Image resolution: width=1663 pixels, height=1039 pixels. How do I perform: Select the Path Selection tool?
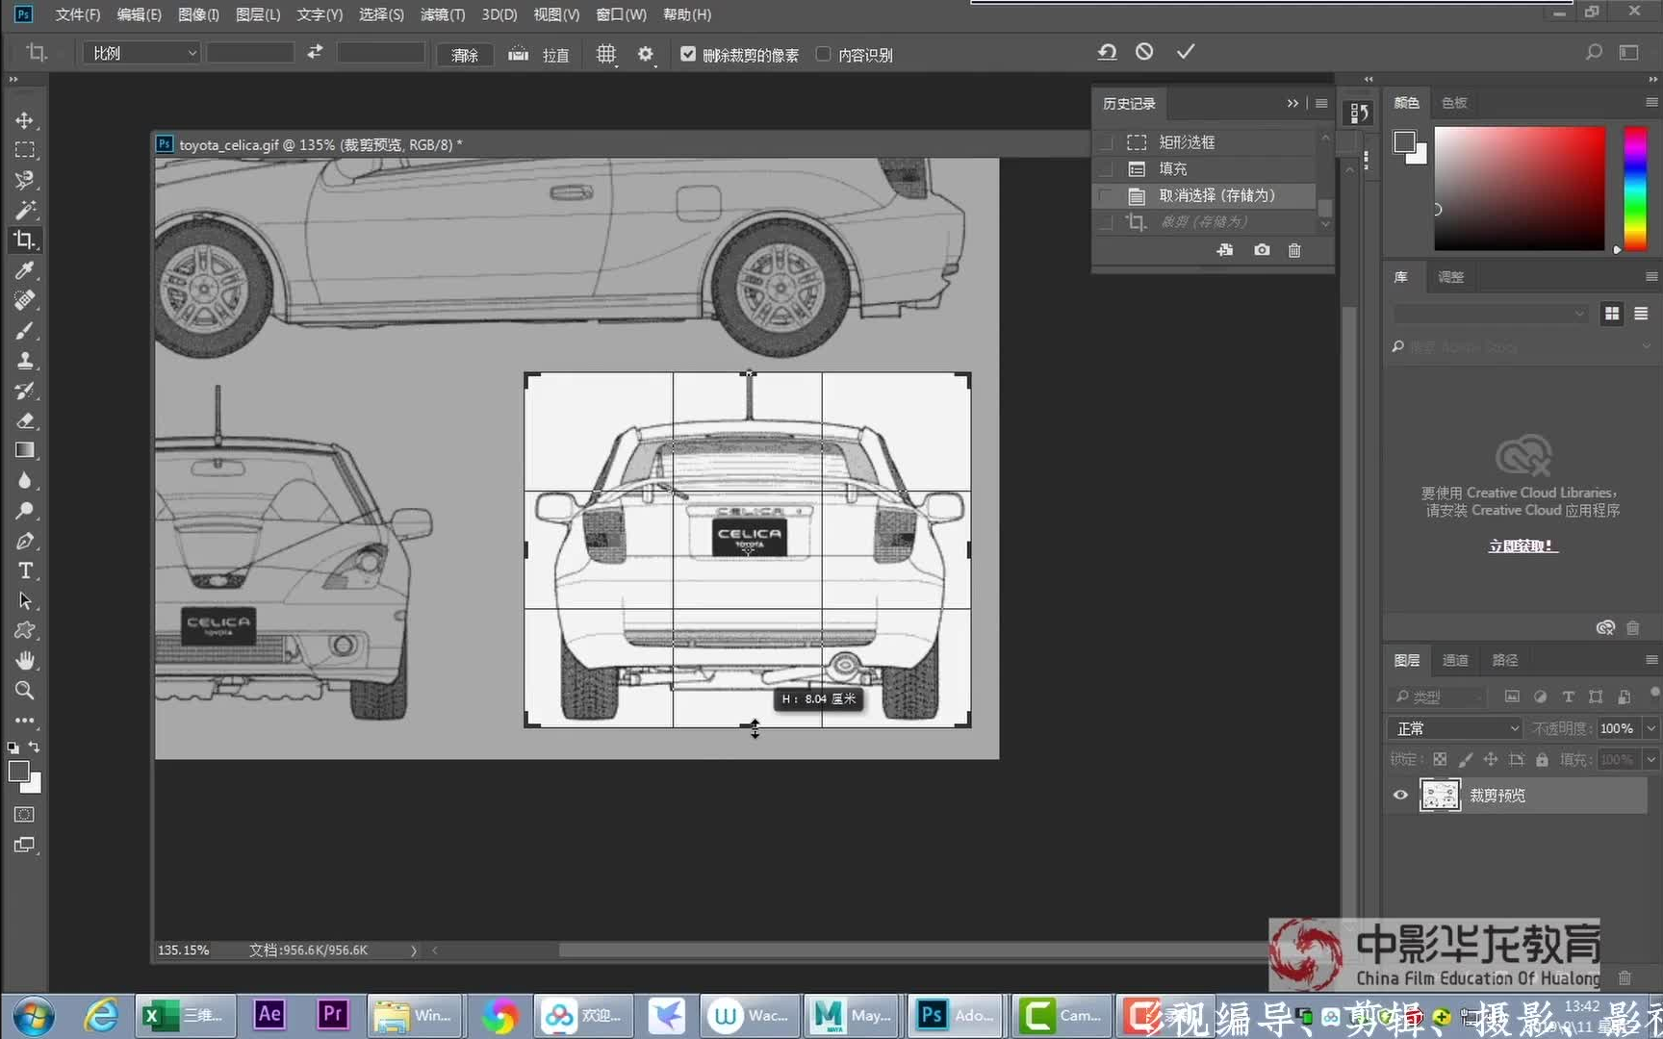click(x=25, y=600)
